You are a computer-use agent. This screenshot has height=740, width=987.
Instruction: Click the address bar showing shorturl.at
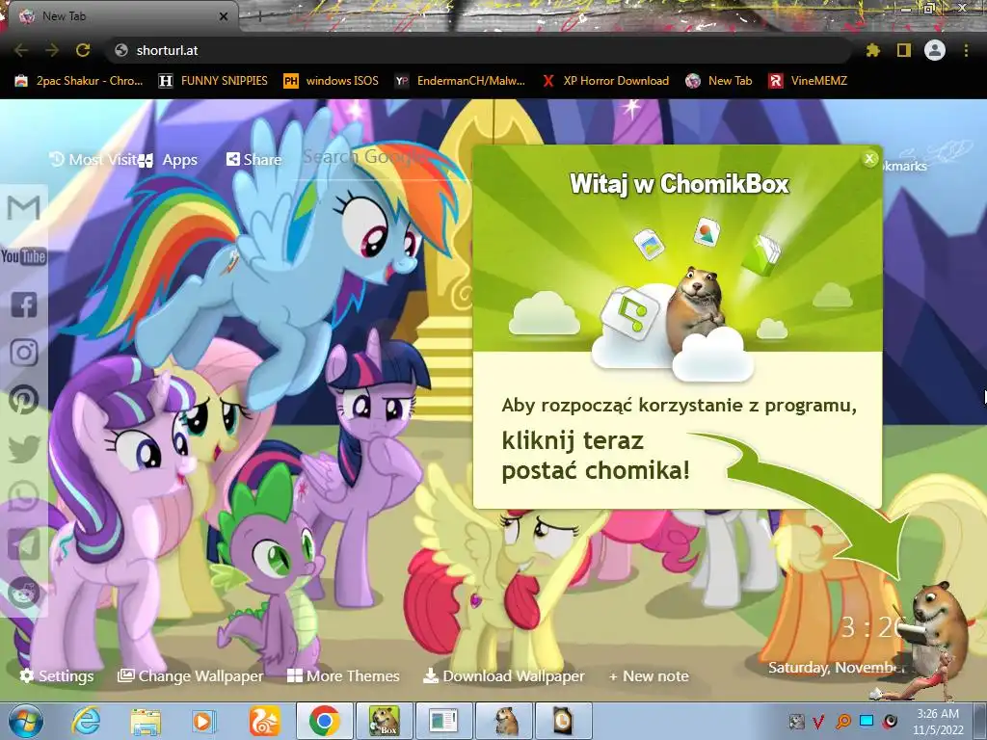pyautogui.click(x=478, y=50)
